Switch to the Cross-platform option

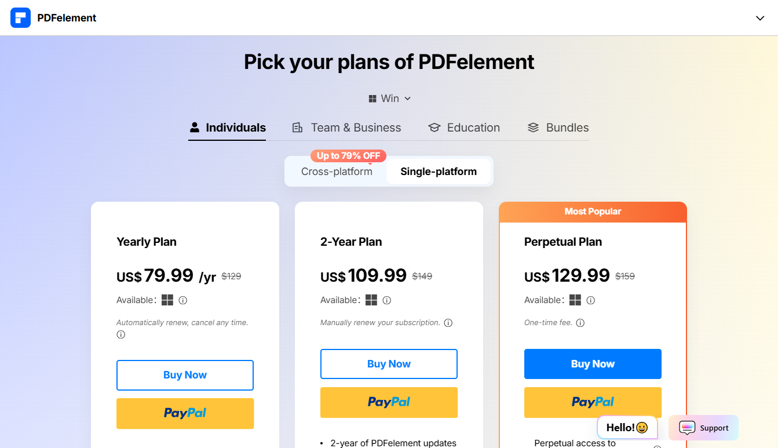point(337,171)
